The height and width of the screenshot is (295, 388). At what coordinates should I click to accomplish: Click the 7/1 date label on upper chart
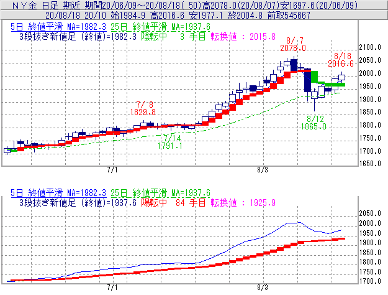pos(113,169)
